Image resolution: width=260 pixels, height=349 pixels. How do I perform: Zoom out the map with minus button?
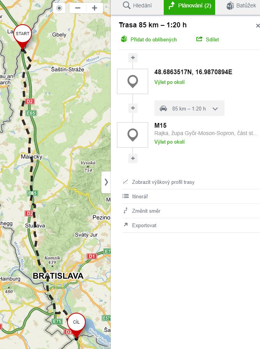tap(78, 8)
